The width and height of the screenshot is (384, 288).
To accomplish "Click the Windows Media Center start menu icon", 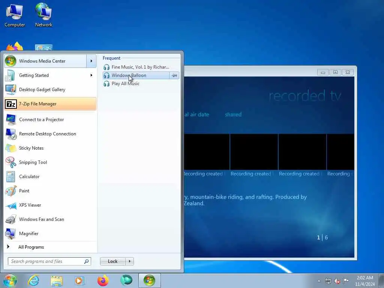I will click(x=10, y=61).
